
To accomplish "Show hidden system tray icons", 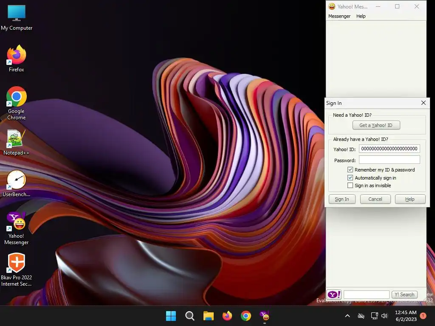I will pos(347,316).
